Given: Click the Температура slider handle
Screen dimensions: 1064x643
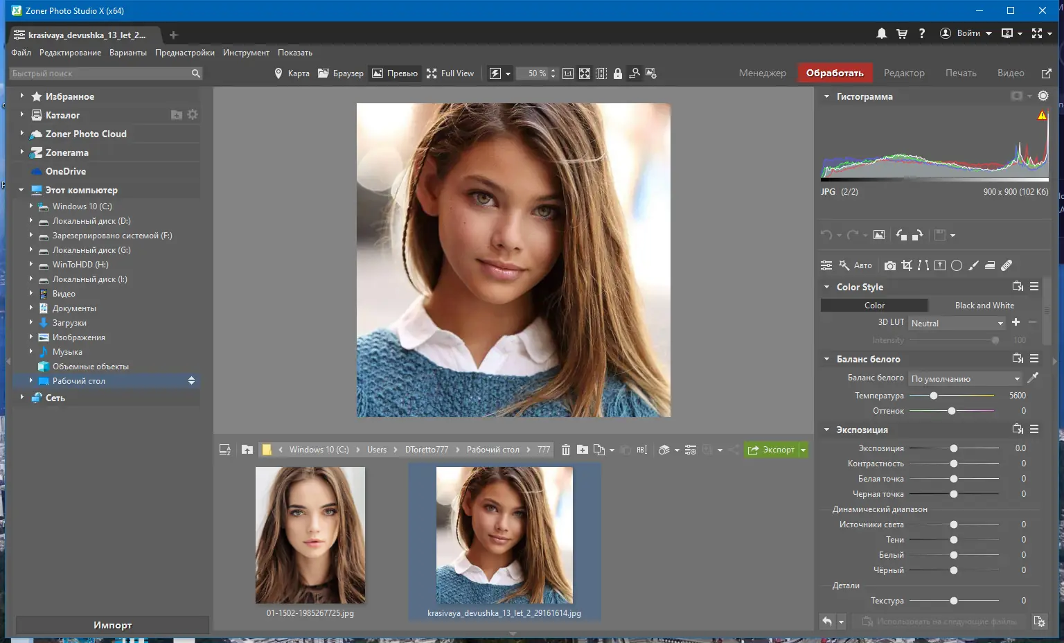Looking at the screenshot, I should pos(934,396).
